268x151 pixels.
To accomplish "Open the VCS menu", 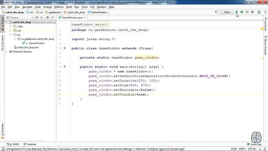I will [92, 7].
